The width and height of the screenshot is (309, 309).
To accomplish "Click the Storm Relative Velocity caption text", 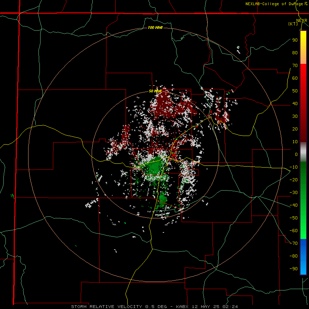I will (x=154, y=307).
